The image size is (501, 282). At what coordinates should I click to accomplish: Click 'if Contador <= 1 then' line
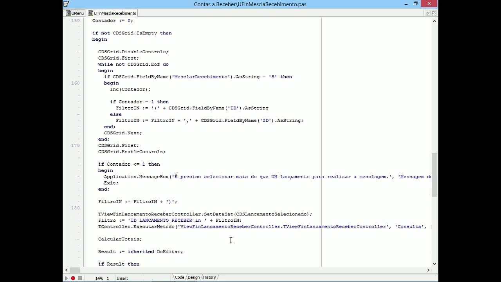129,164
